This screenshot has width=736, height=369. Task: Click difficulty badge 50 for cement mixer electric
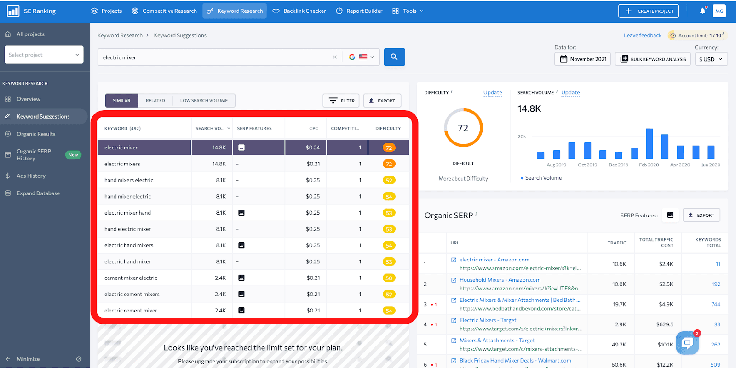pyautogui.click(x=389, y=278)
